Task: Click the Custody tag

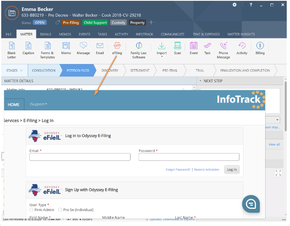Action: [118, 22]
